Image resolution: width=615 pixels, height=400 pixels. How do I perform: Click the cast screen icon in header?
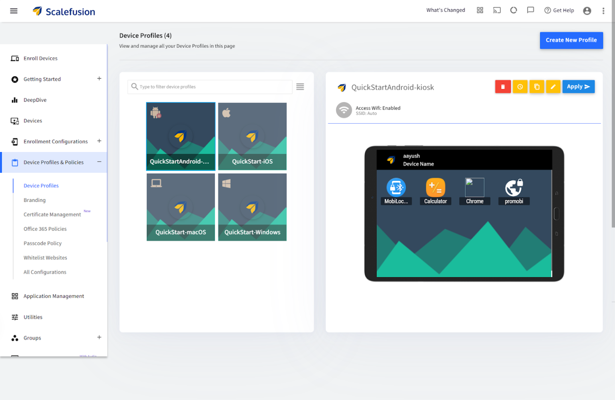click(496, 10)
